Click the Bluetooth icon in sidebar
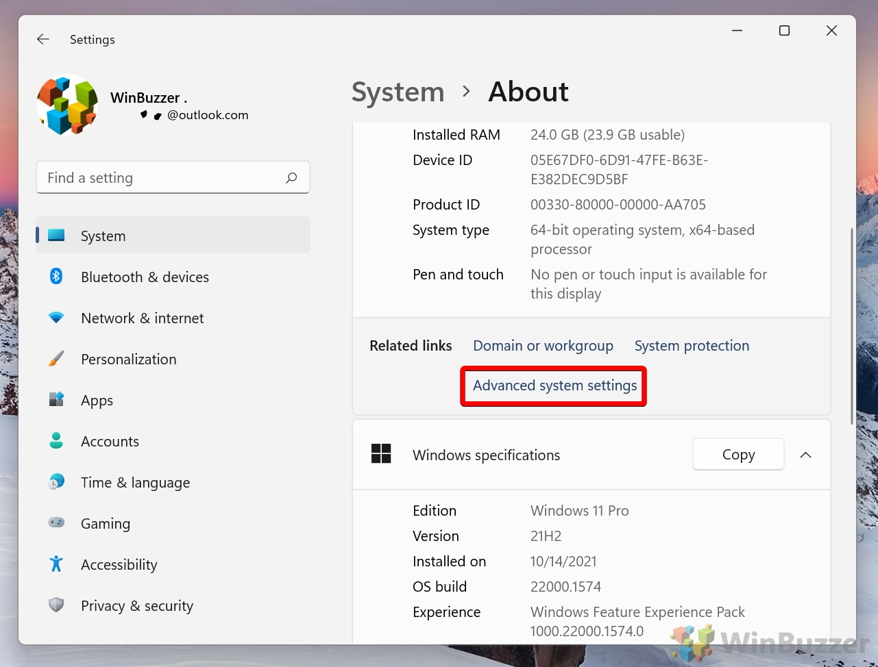Screen dimensions: 878x667 point(56,276)
